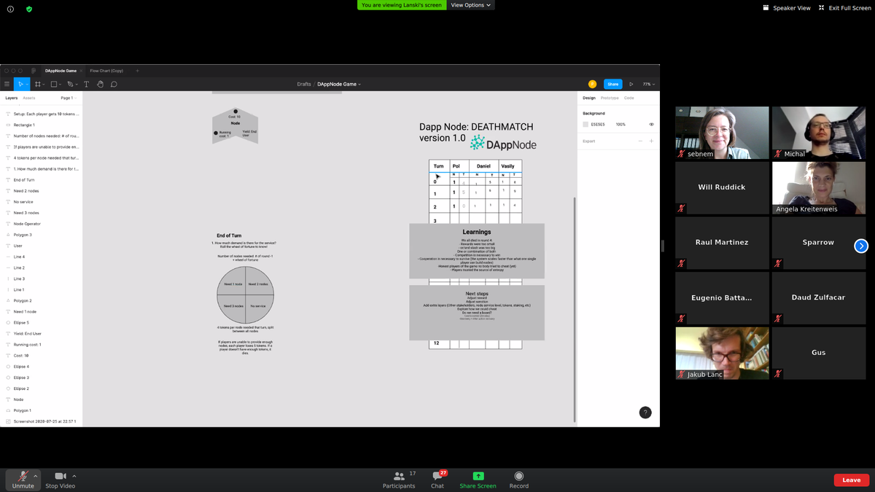Image resolution: width=875 pixels, height=492 pixels.
Task: Select the Frame tool in Figma toolbar
Action: [x=38, y=85]
